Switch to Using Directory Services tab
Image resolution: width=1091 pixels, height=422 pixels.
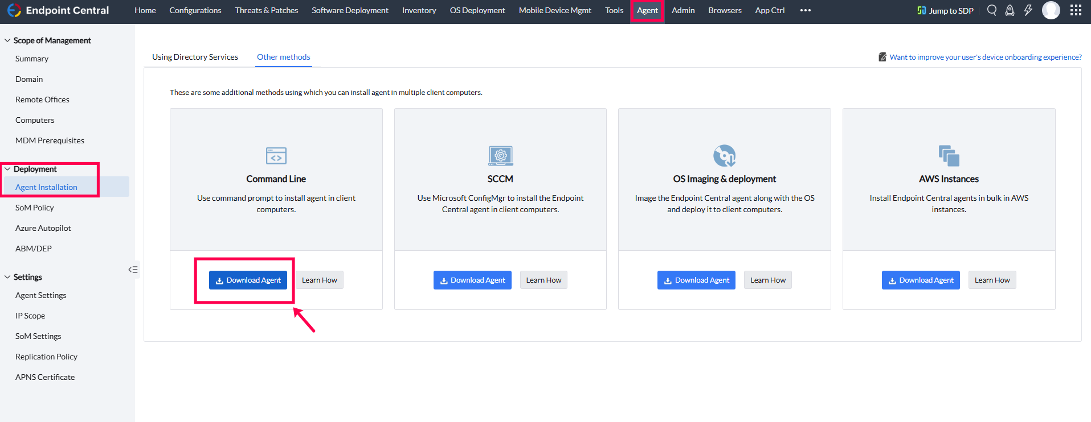point(195,57)
